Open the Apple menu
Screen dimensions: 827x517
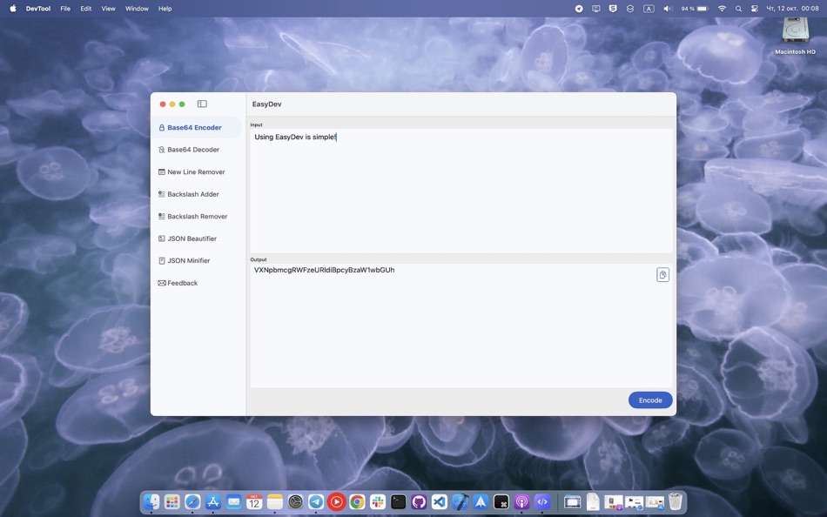tap(13, 9)
